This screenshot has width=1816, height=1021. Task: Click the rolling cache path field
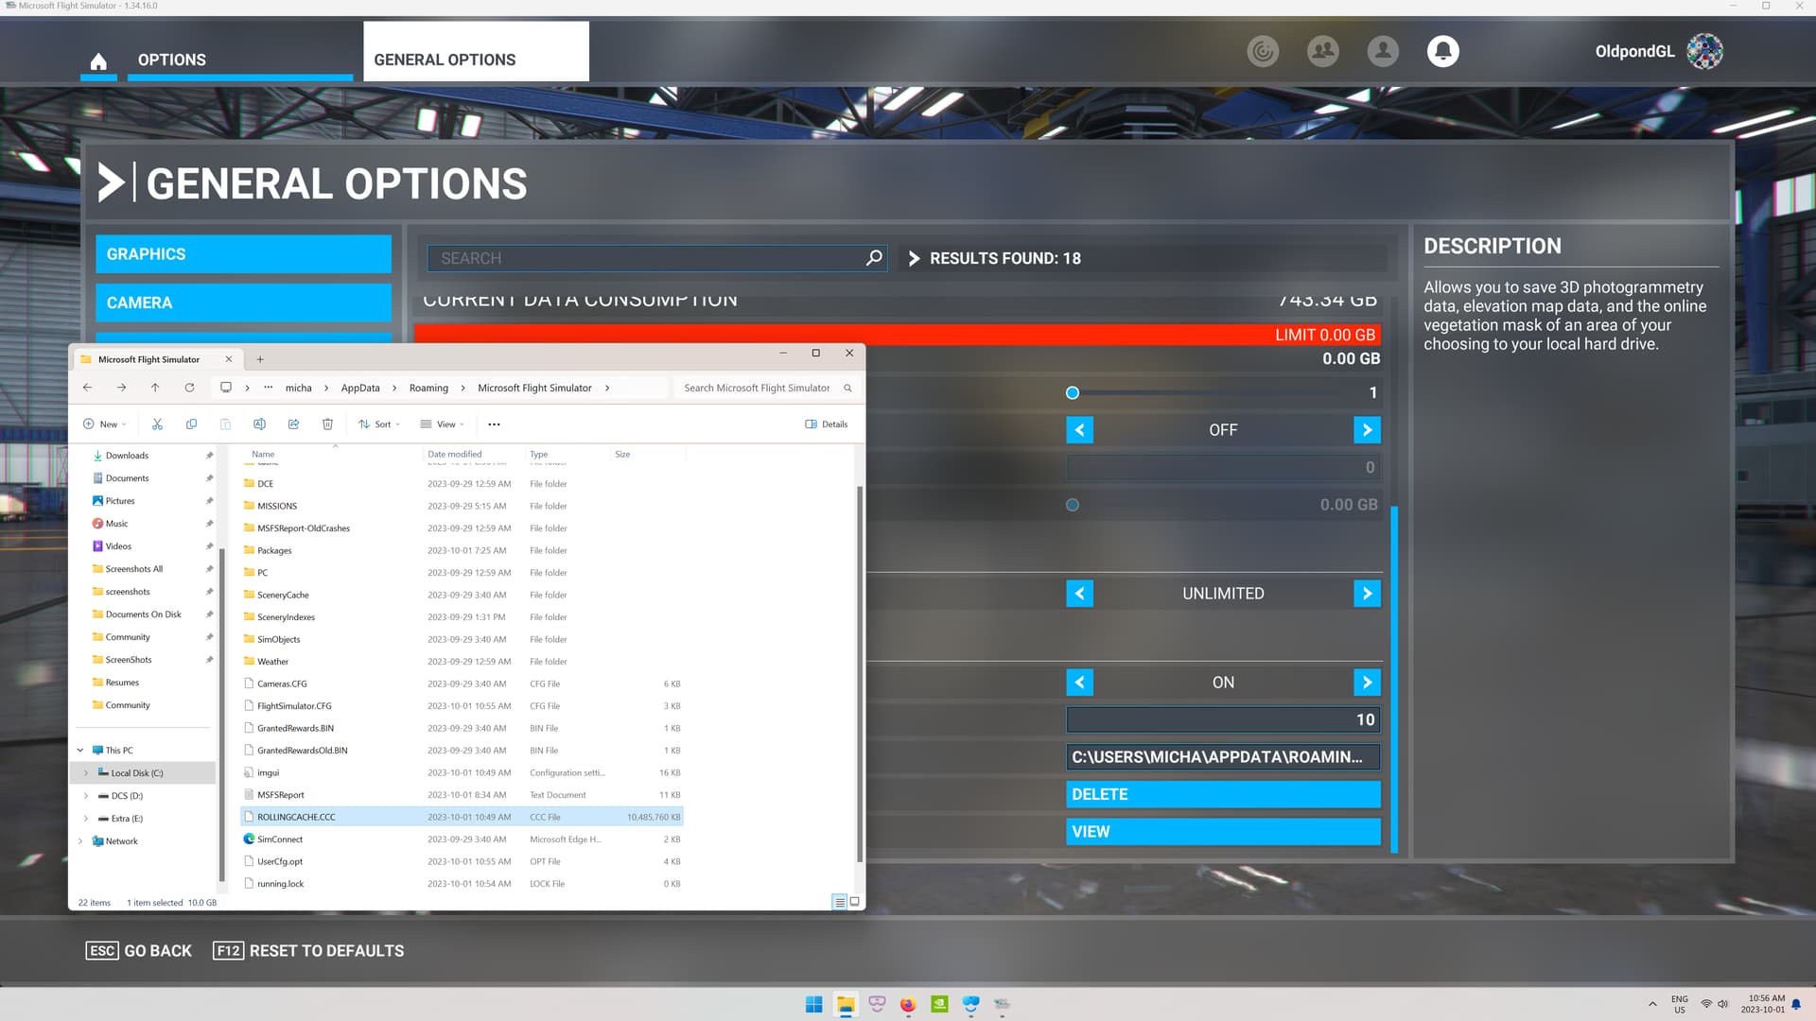click(x=1223, y=757)
